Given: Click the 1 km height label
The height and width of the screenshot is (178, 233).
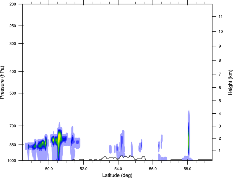Looking at the screenshot, I should pyautogui.click(x=220, y=150).
